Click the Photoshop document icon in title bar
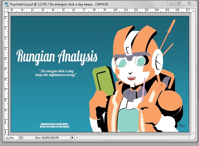The image size is (199, 146). pos(7,4)
